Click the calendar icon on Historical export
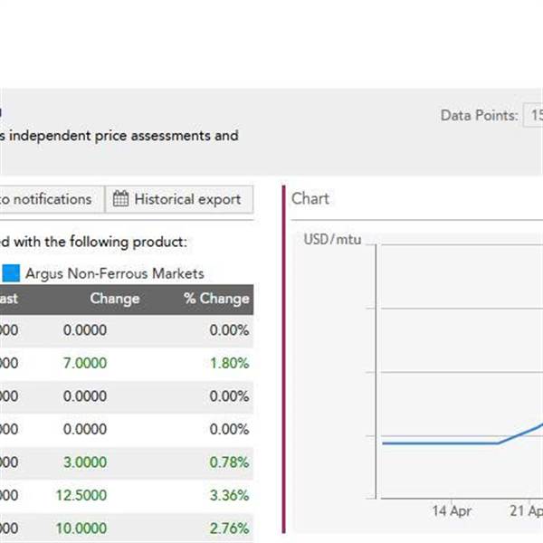Screen dimensions: 543x543 [x=120, y=199]
